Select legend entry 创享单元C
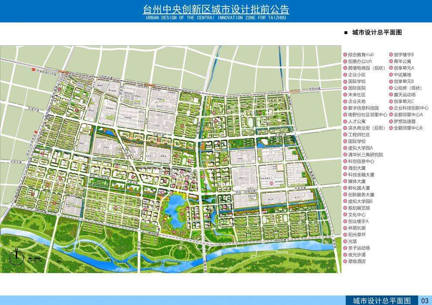Image resolution: width=432 pixels, height=305 pixels. 401,101
